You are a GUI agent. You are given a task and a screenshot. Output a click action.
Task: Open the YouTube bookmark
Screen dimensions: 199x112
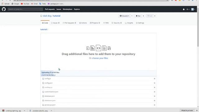click(x=25, y=4)
